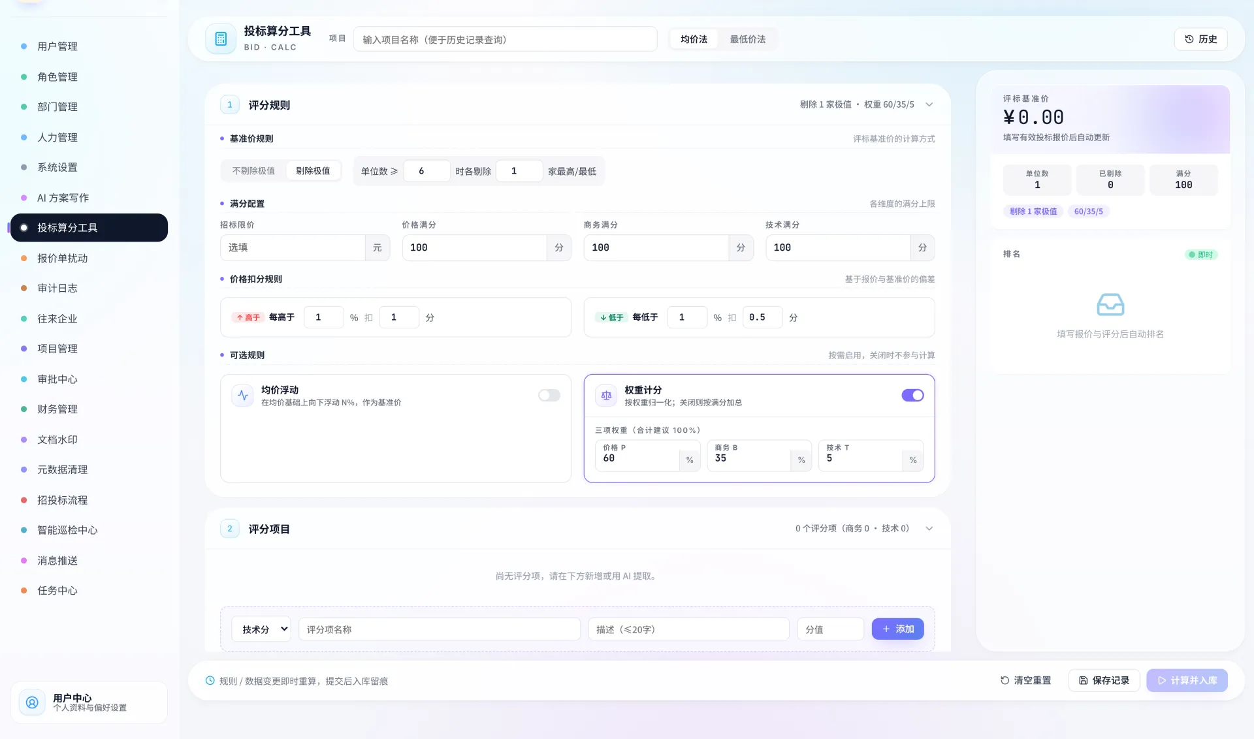Enable the 均价浮动 toggle switch
Screen dimensions: 1254x739
(x=549, y=395)
